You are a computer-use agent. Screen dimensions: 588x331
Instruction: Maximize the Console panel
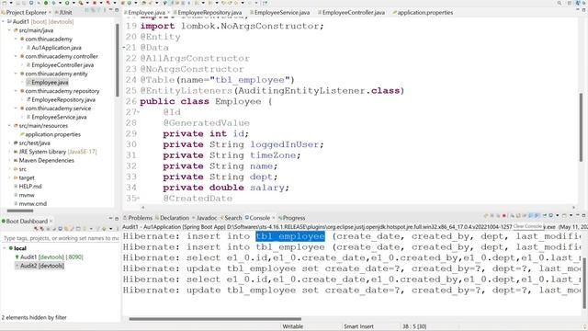tap(584, 215)
